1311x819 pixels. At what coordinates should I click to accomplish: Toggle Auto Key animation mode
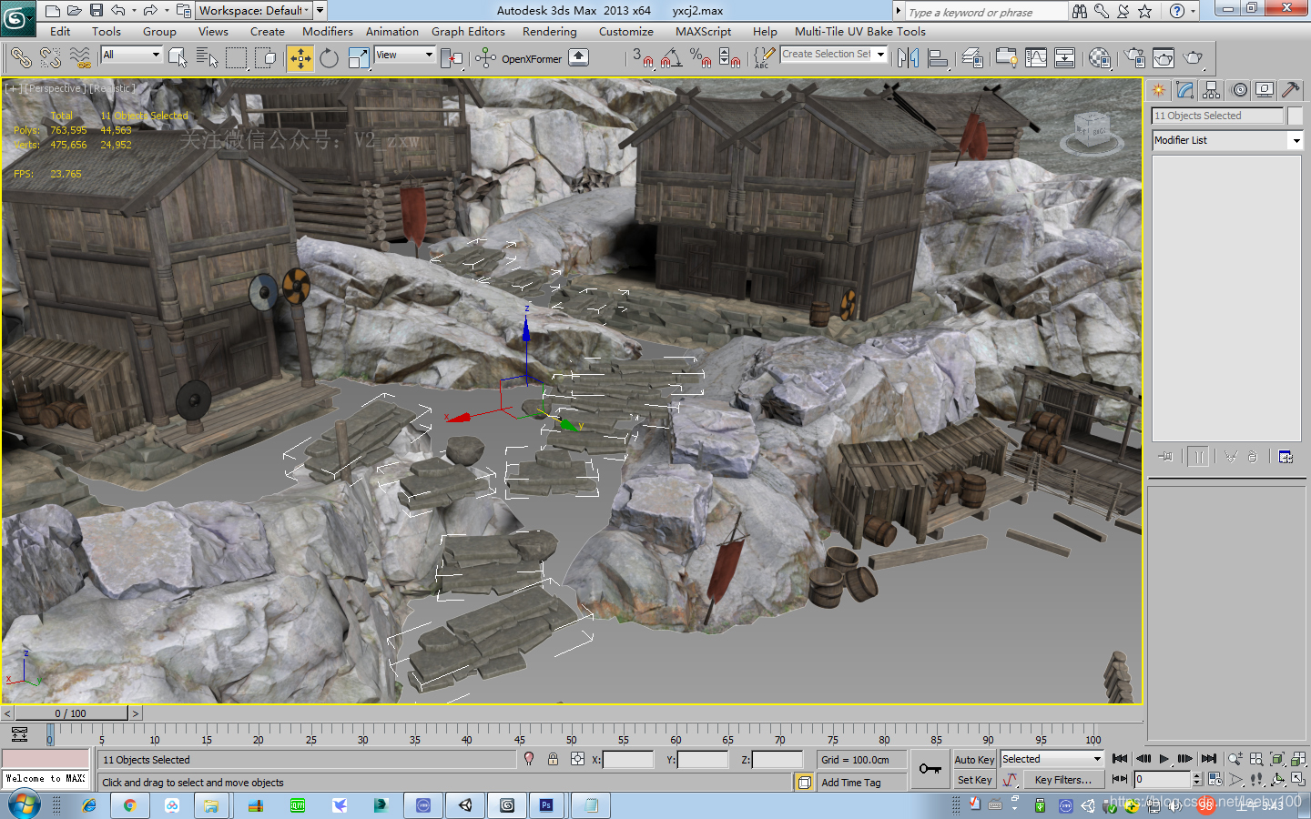(973, 760)
